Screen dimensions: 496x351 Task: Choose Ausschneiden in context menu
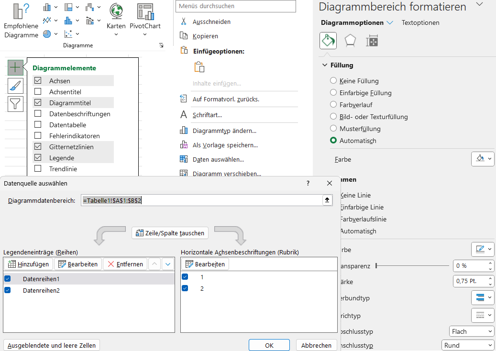coord(211,22)
